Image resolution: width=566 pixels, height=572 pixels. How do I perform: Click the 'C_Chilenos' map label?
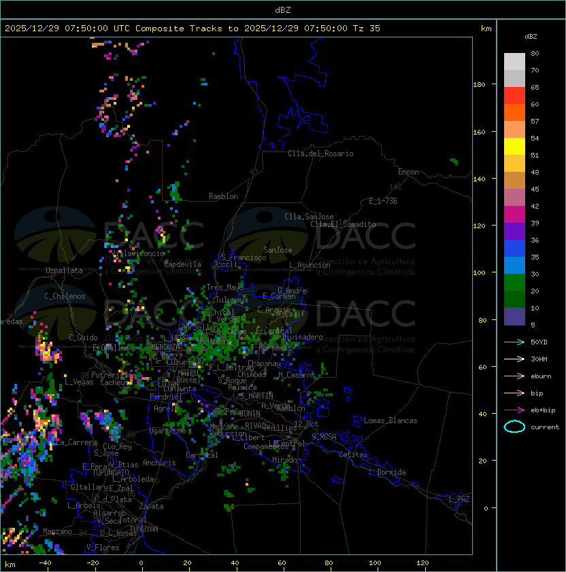coord(65,296)
